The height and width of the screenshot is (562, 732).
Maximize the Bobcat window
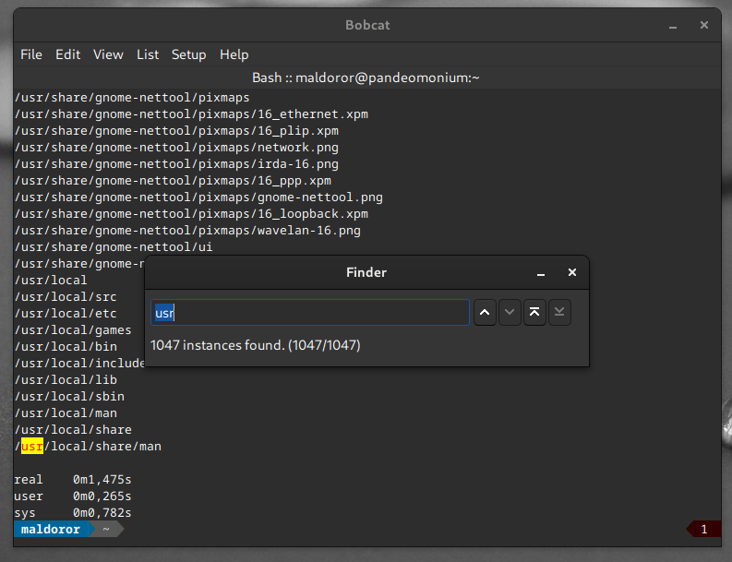pos(679,26)
